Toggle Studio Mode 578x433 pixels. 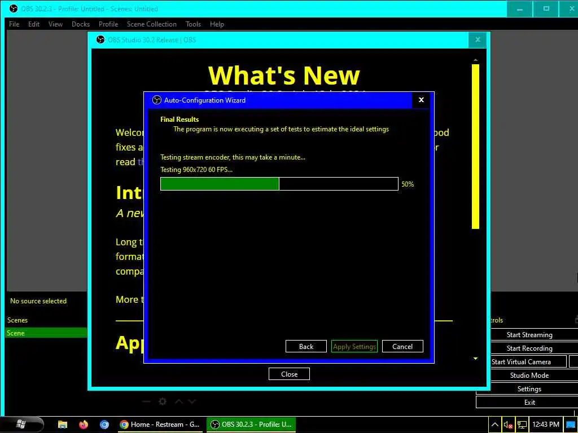tap(529, 375)
